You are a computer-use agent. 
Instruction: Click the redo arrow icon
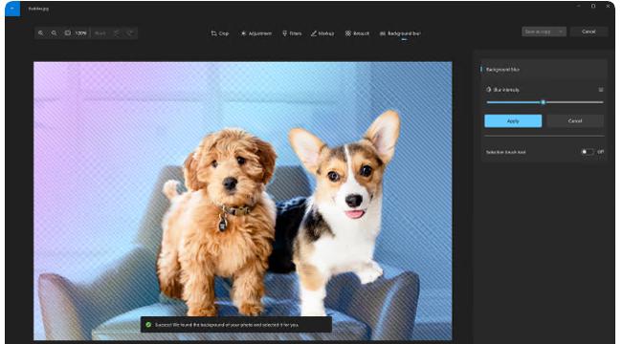(x=130, y=33)
